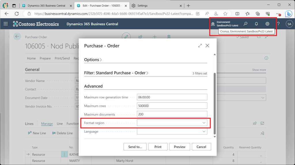Click the scroll up arrow in dialog
Screen dimensions: 295x165
215,54
